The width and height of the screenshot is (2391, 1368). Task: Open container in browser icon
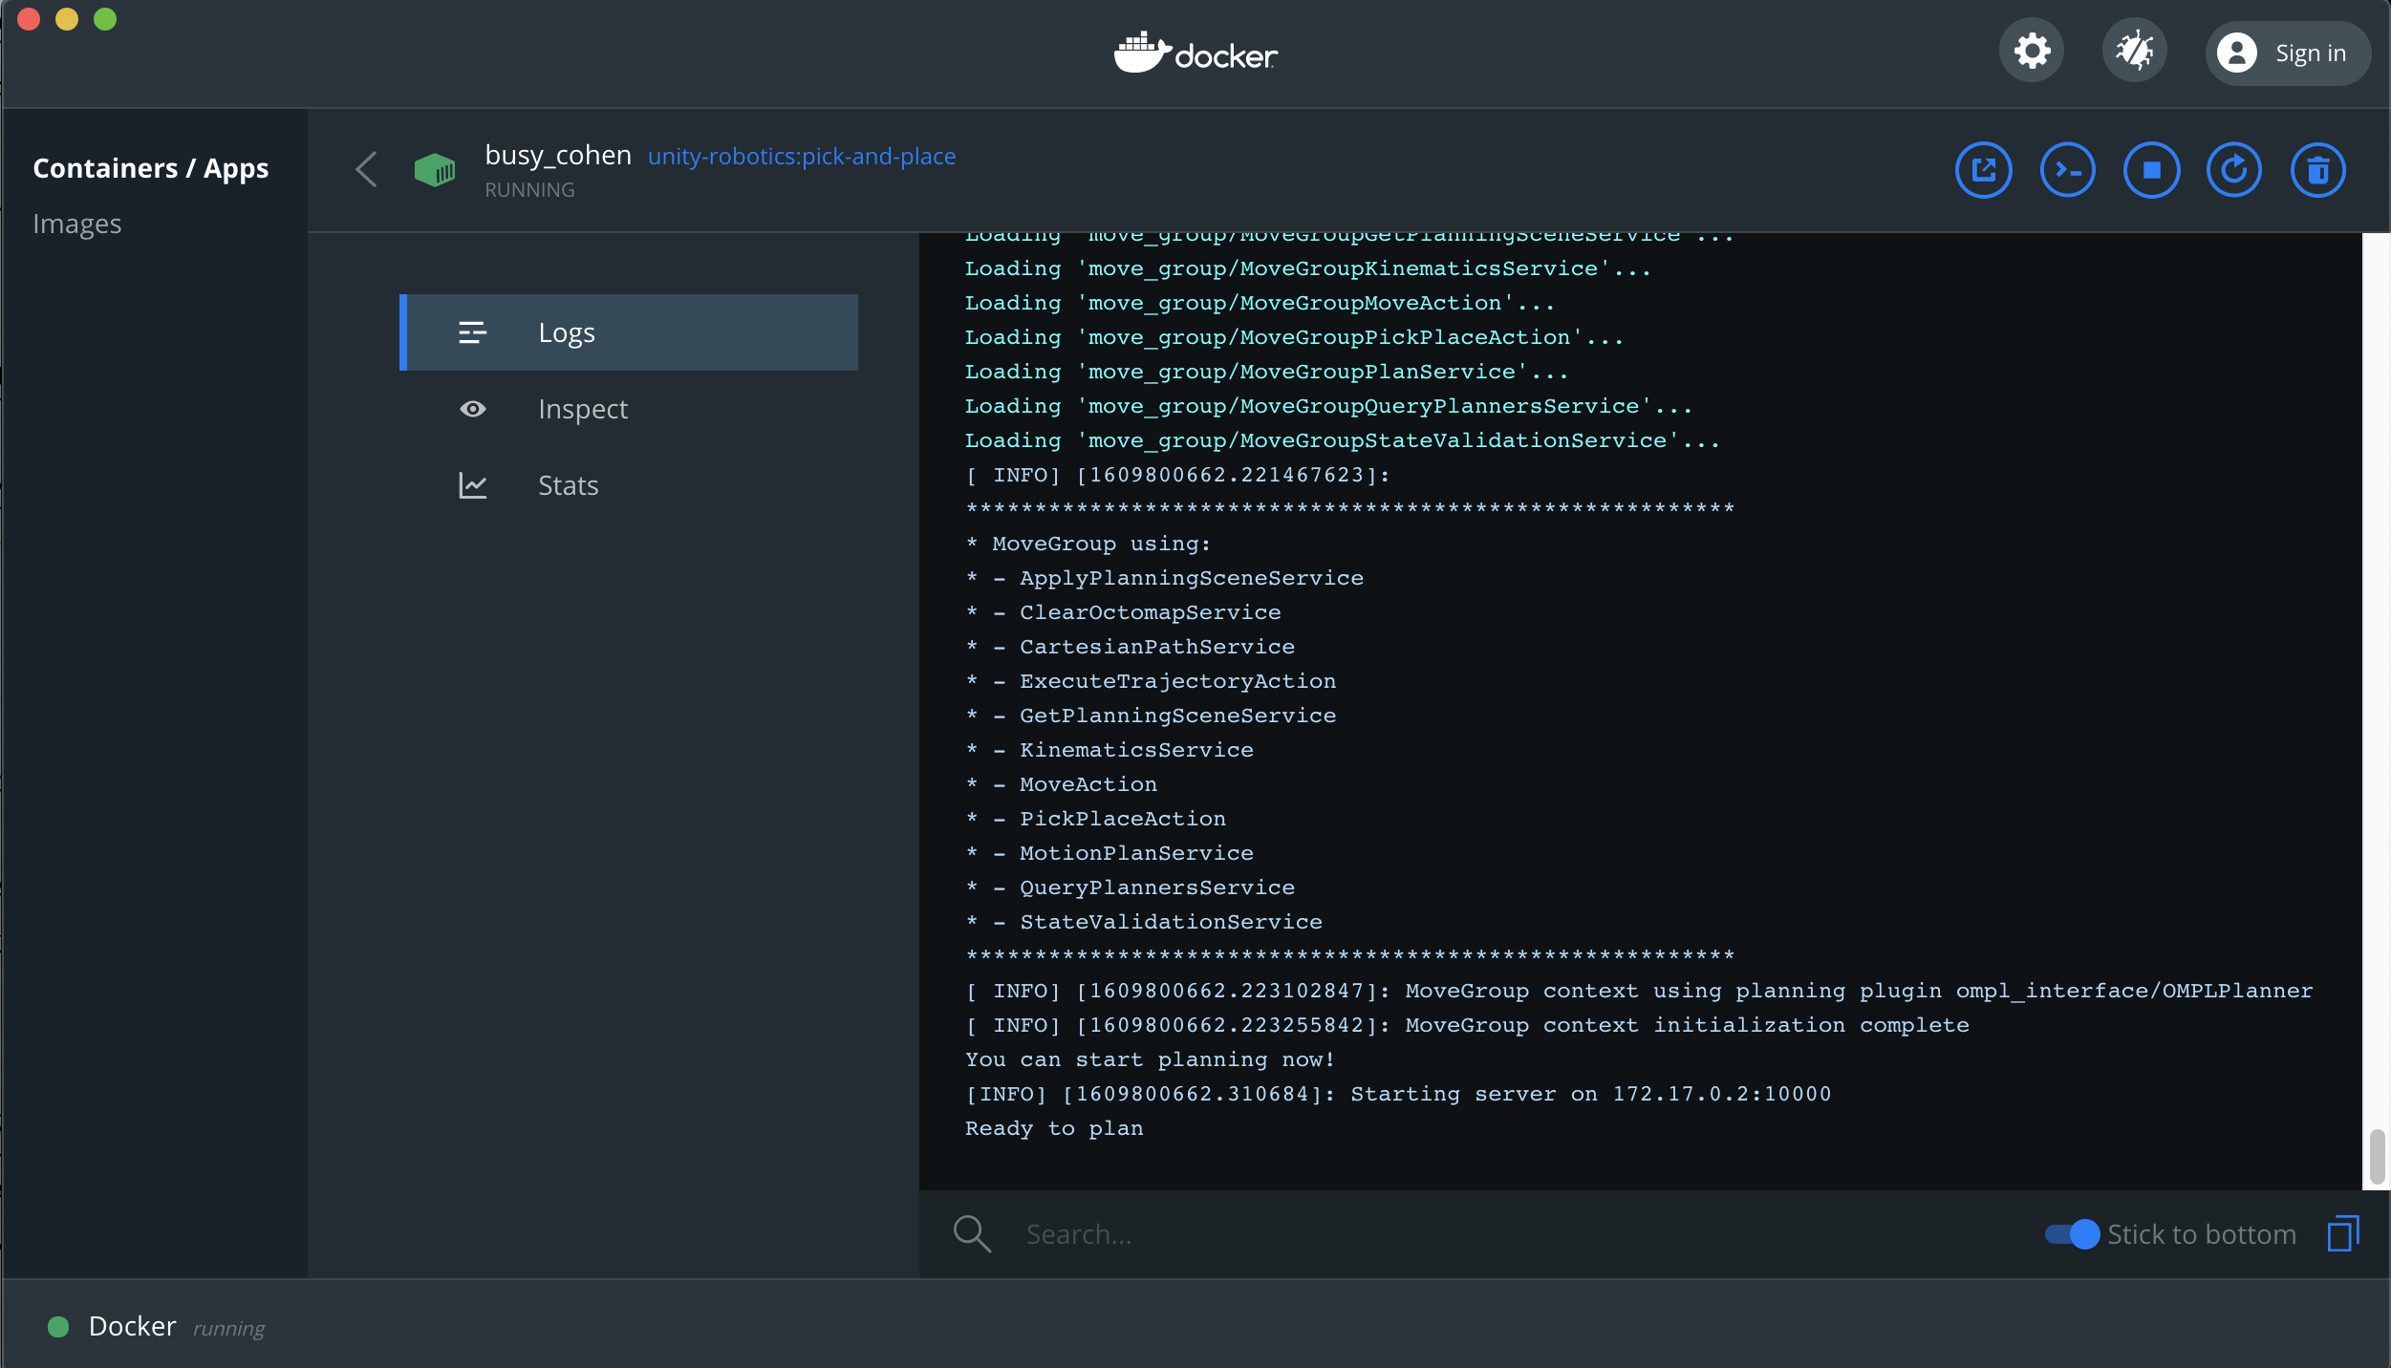pos(1984,170)
